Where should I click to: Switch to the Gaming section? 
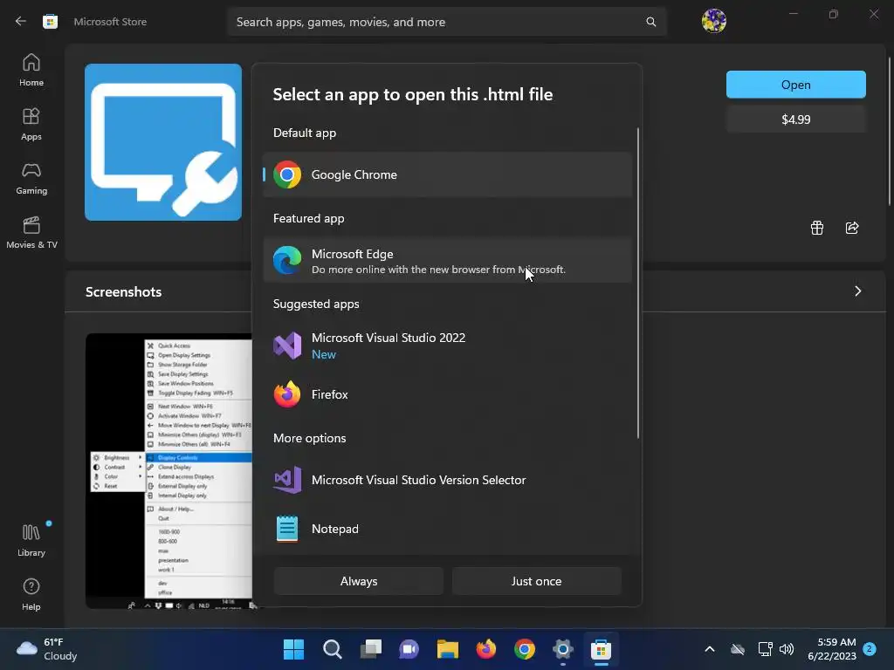point(31,178)
